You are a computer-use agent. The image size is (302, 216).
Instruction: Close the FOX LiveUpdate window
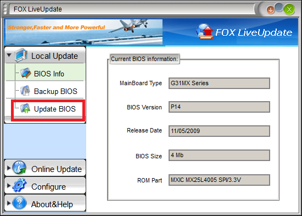[x=289, y=9]
